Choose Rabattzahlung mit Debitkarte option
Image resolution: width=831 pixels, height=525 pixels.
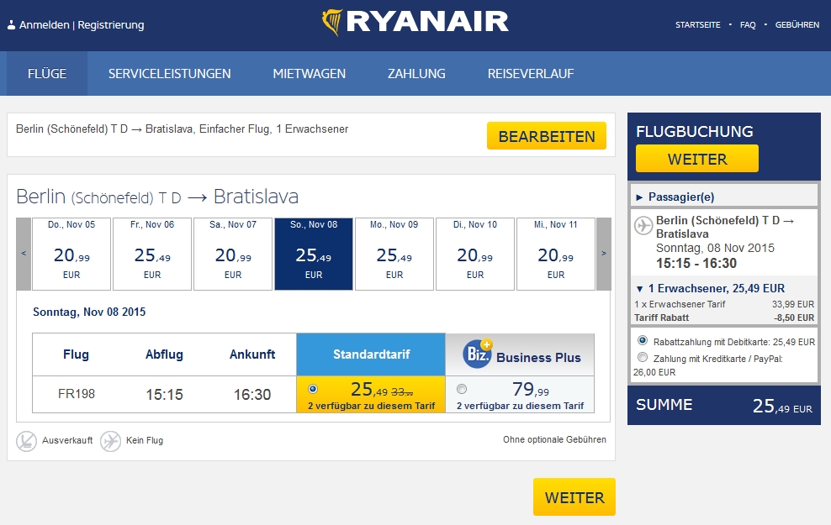coord(643,341)
